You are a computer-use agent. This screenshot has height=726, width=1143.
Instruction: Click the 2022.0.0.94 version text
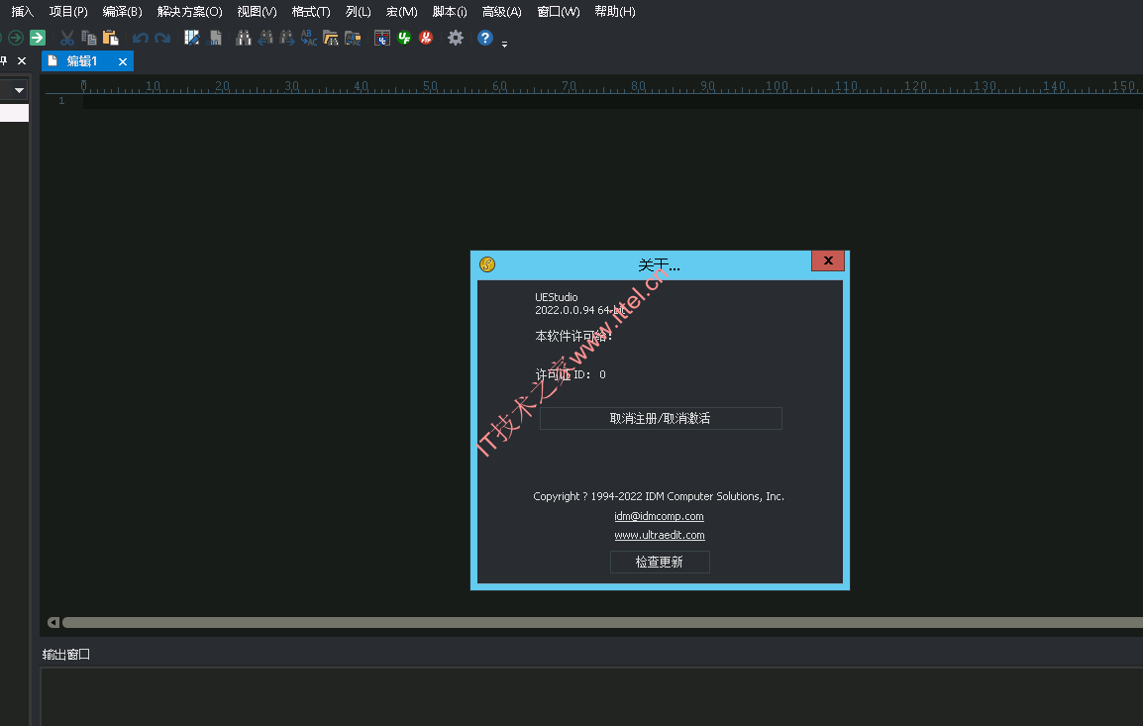click(x=579, y=310)
